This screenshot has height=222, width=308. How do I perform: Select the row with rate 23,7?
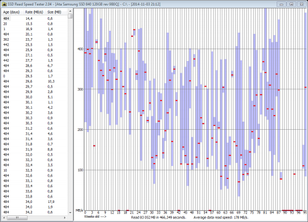point(34,39)
